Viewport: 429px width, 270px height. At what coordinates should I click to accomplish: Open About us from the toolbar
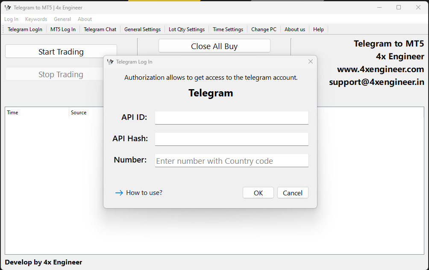(x=295, y=29)
